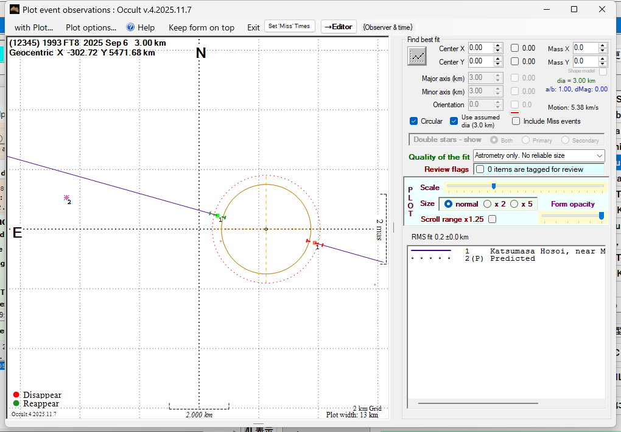621x432 pixels.
Task: Increase the Center X value with up arrow
Action: tap(498, 45)
